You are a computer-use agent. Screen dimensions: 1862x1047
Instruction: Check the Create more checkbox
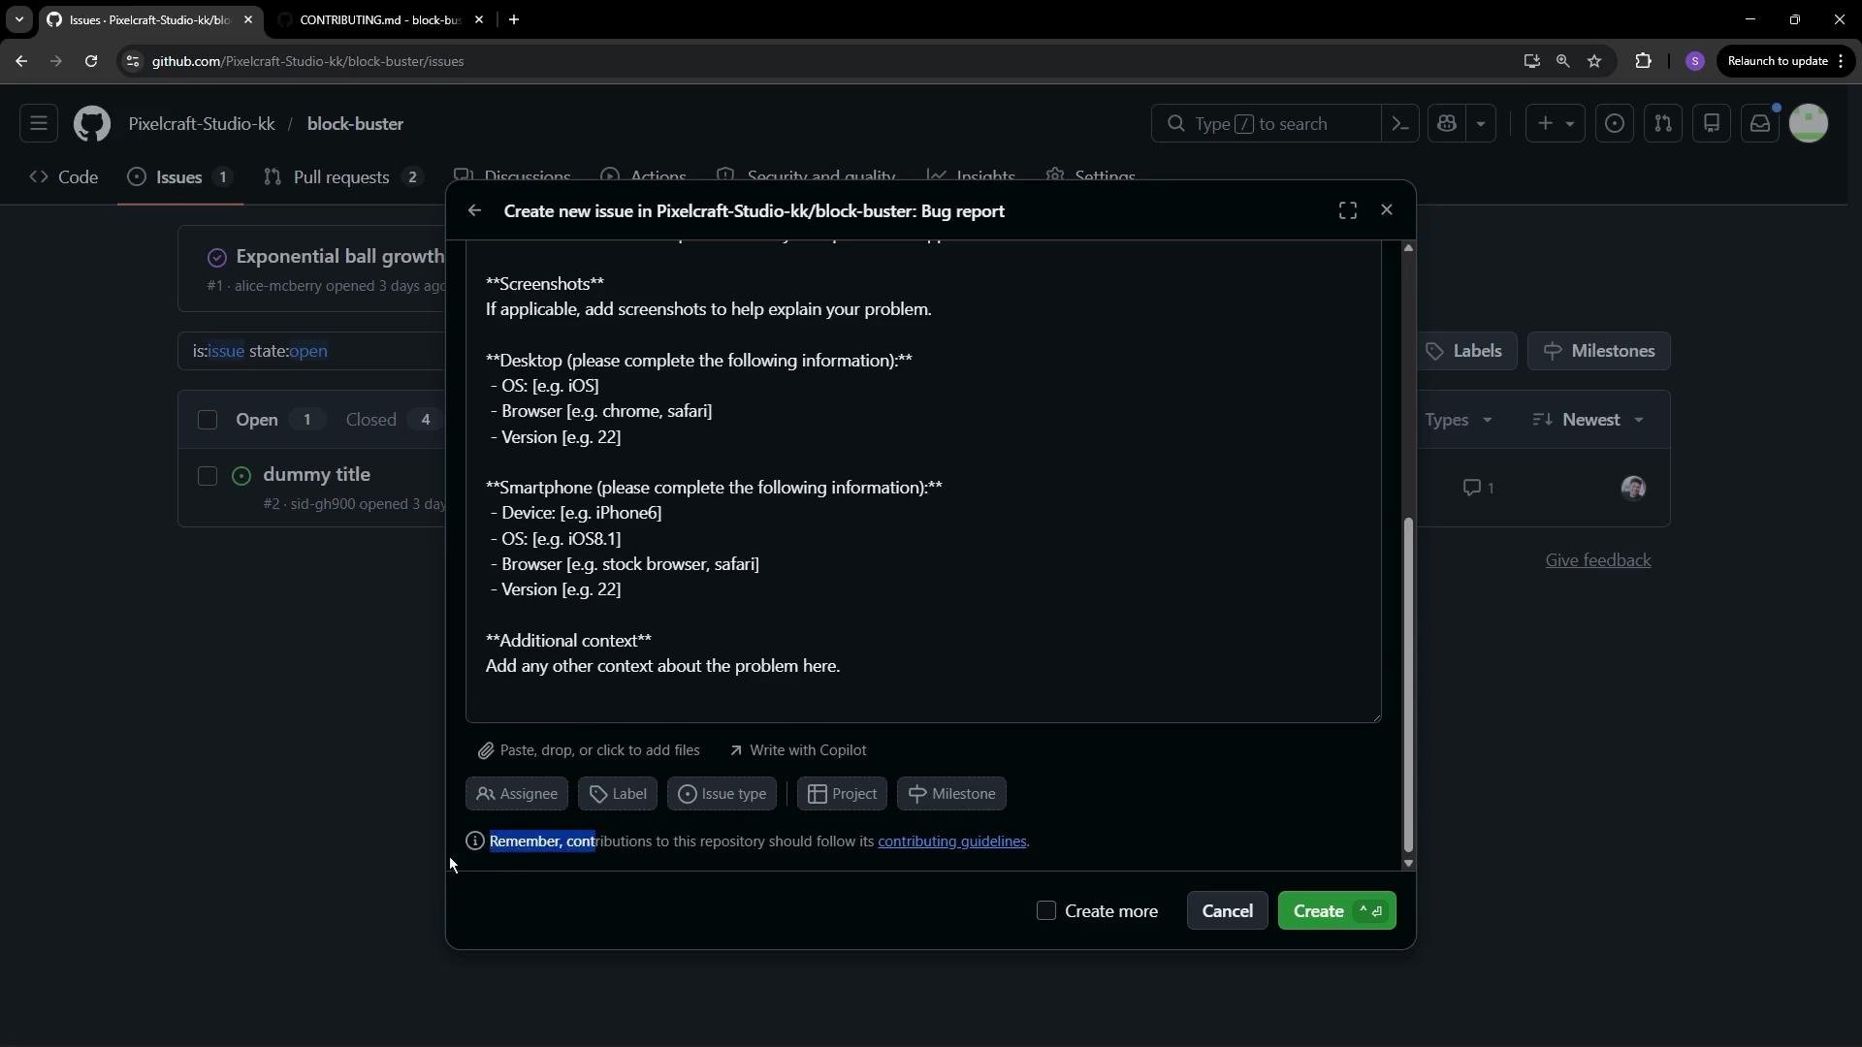[x=1045, y=911]
